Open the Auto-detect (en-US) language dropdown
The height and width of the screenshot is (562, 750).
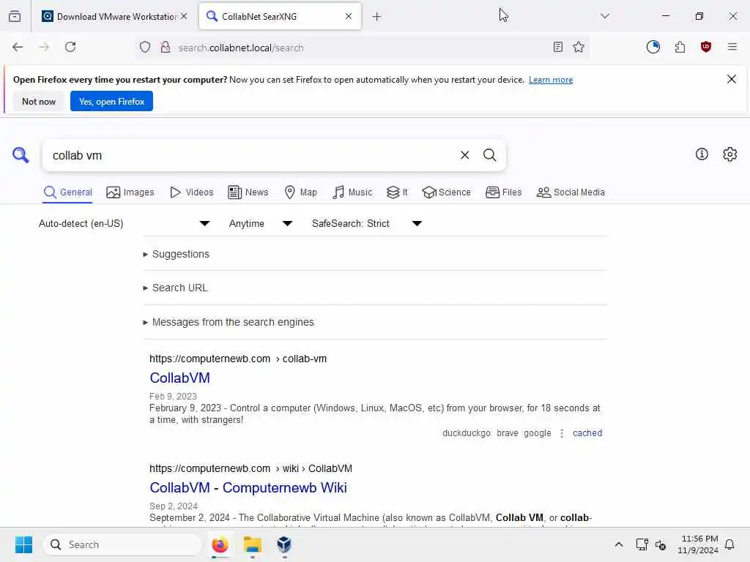click(124, 224)
